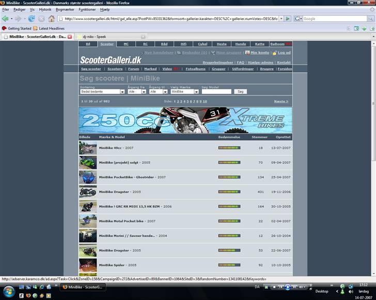Click the Søg button
The image size is (376, 300).
(241, 92)
